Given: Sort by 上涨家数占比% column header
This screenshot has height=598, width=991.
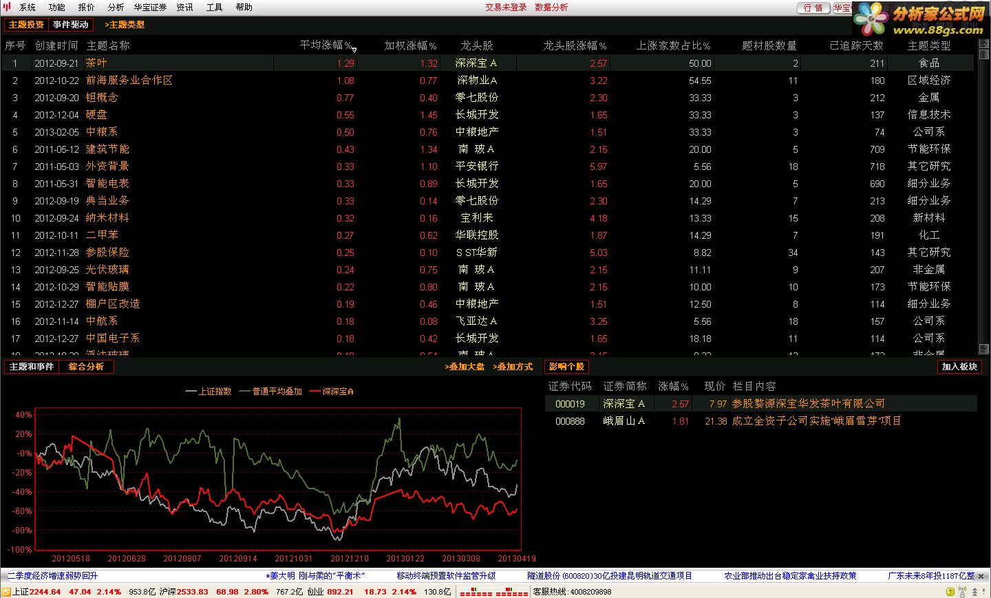Looking at the screenshot, I should click(673, 45).
